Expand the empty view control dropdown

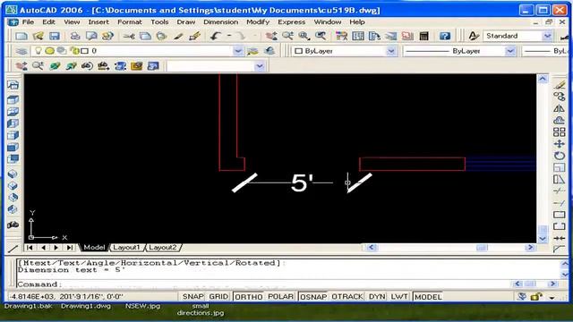point(260,66)
